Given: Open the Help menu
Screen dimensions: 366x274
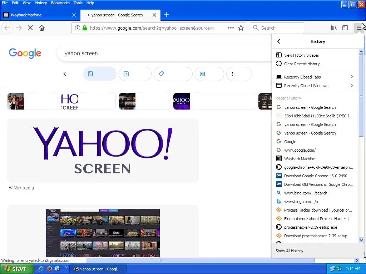Looking at the screenshot, I should [90, 3].
